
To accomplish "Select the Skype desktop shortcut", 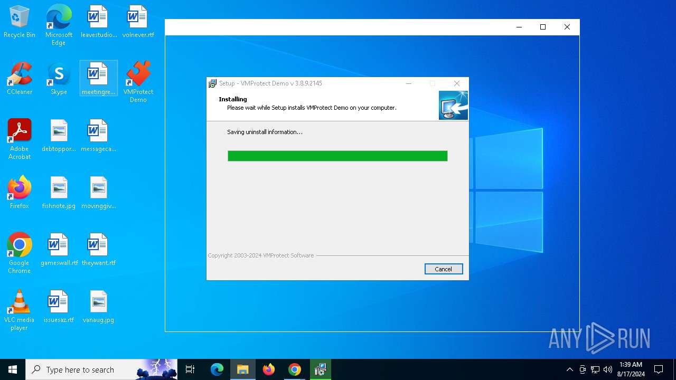I will coord(59,79).
